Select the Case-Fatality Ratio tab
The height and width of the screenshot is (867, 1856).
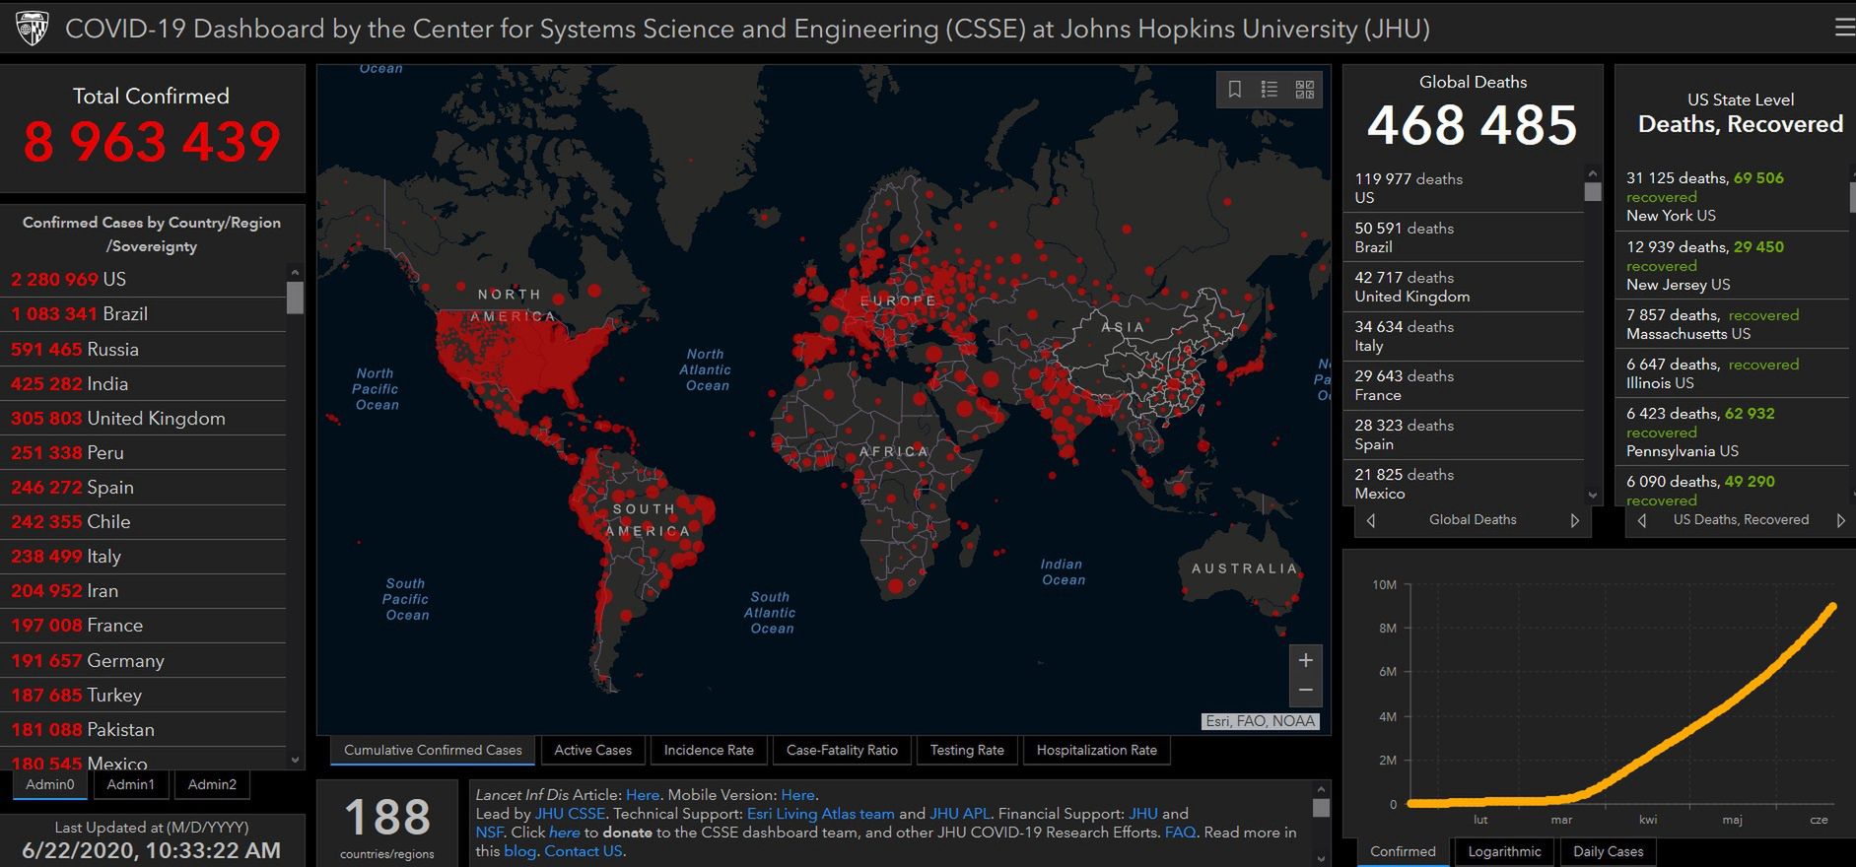(842, 751)
